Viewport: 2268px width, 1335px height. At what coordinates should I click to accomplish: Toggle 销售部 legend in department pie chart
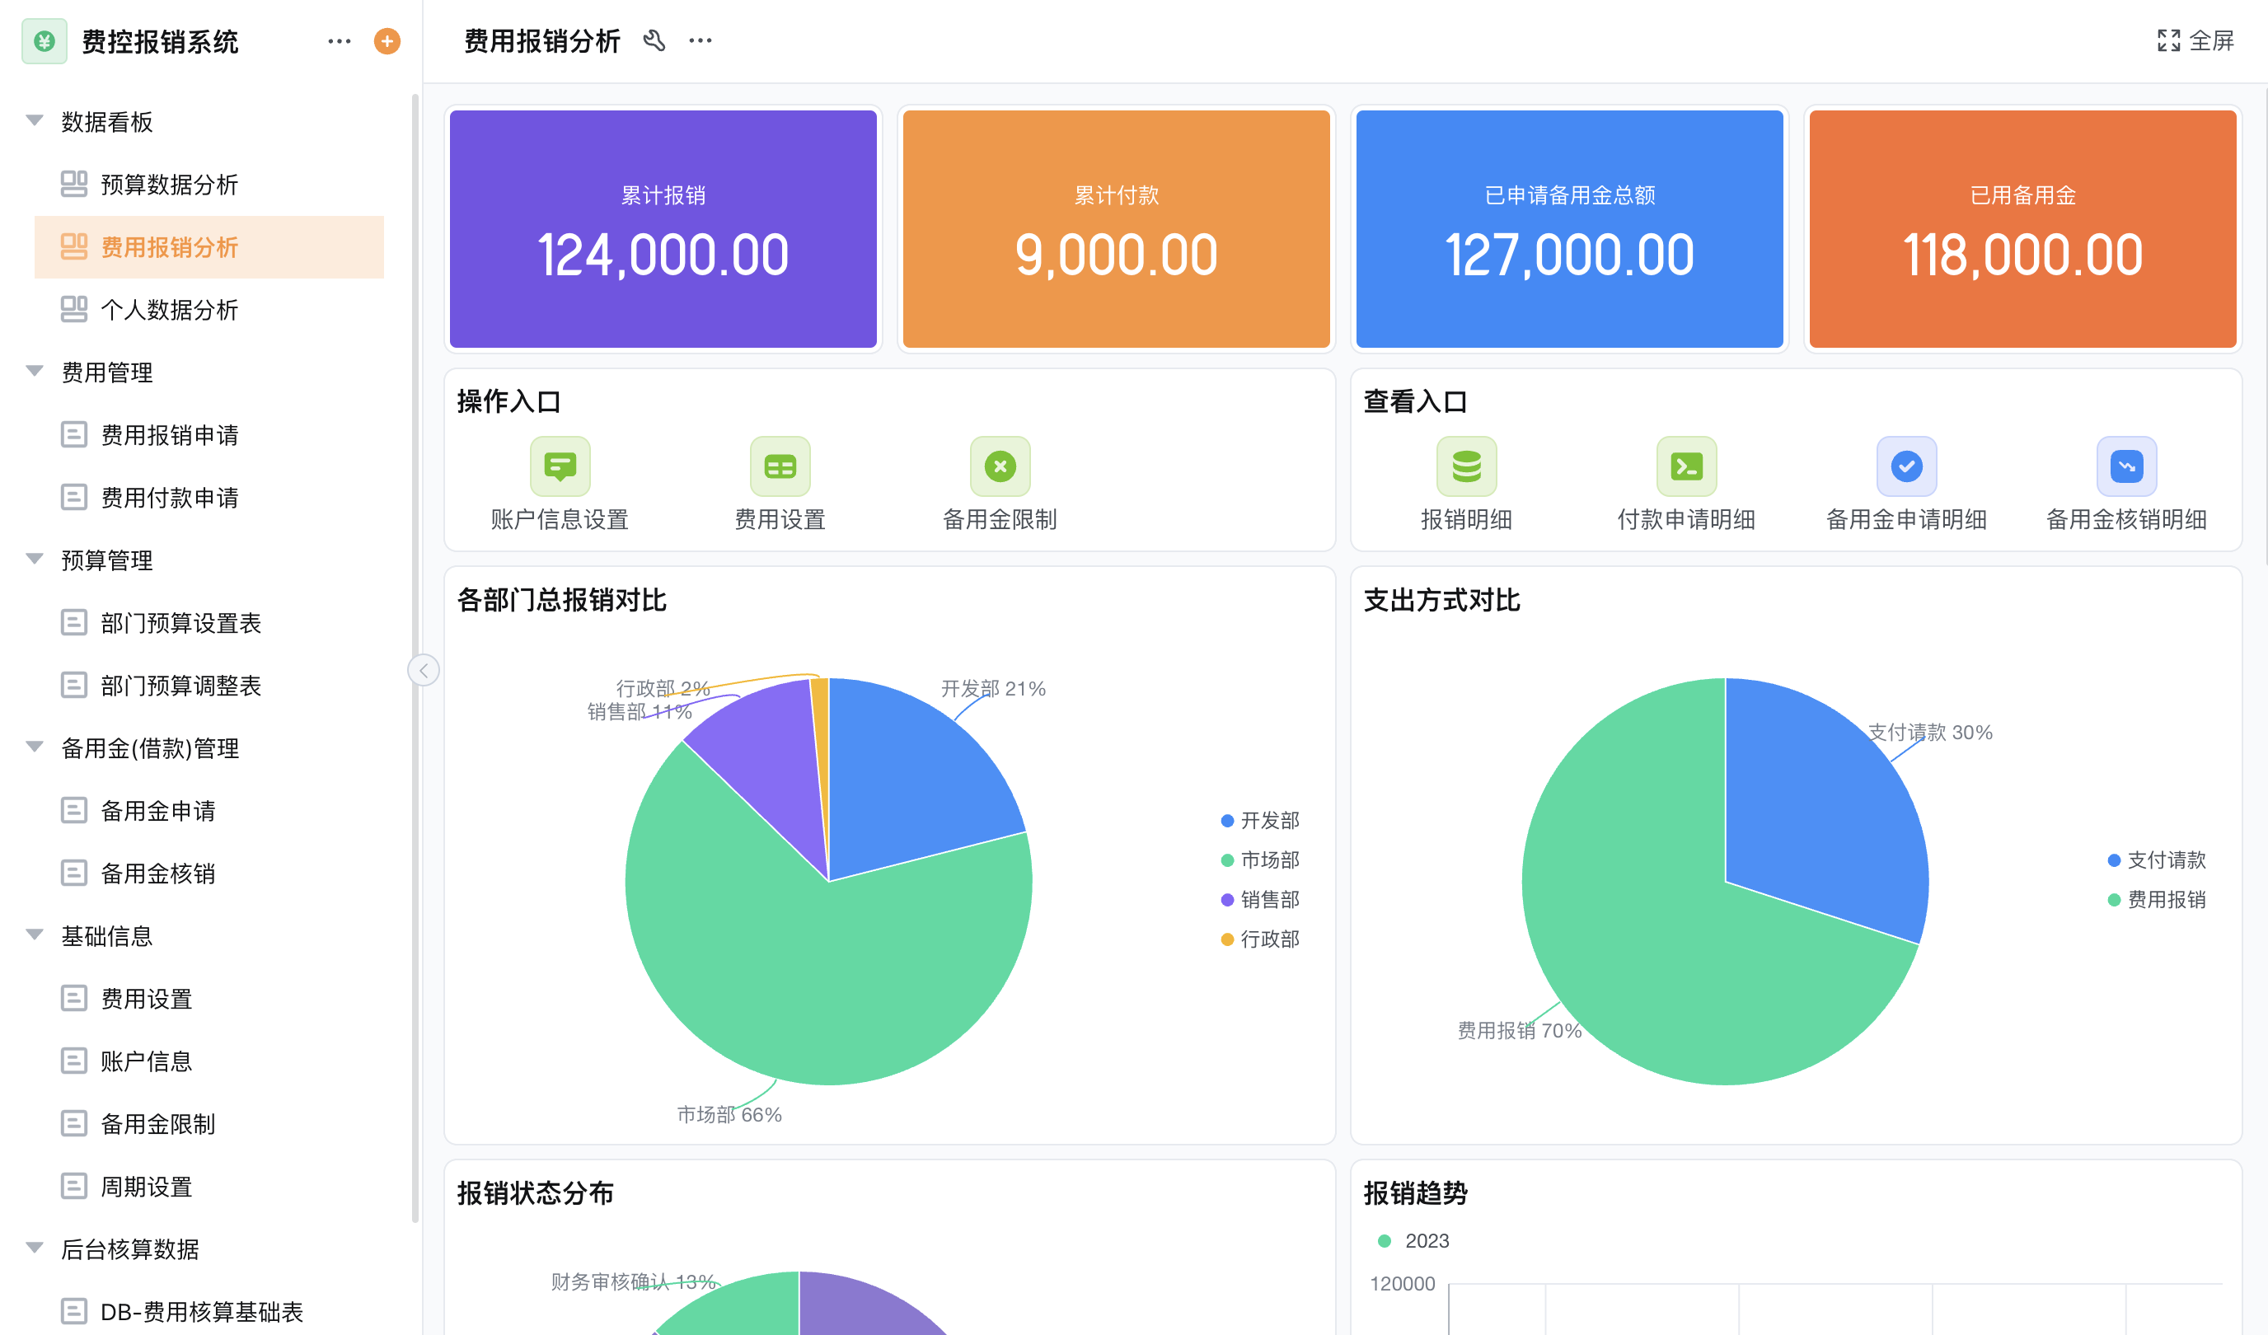(x=1260, y=899)
